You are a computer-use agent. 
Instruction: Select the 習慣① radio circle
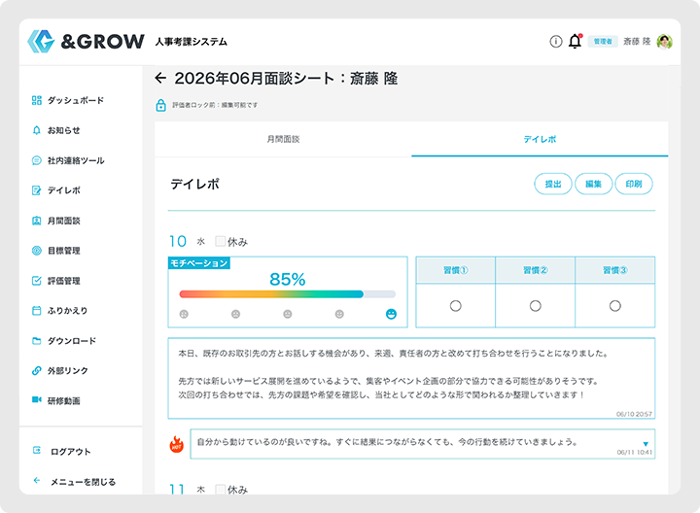(455, 306)
